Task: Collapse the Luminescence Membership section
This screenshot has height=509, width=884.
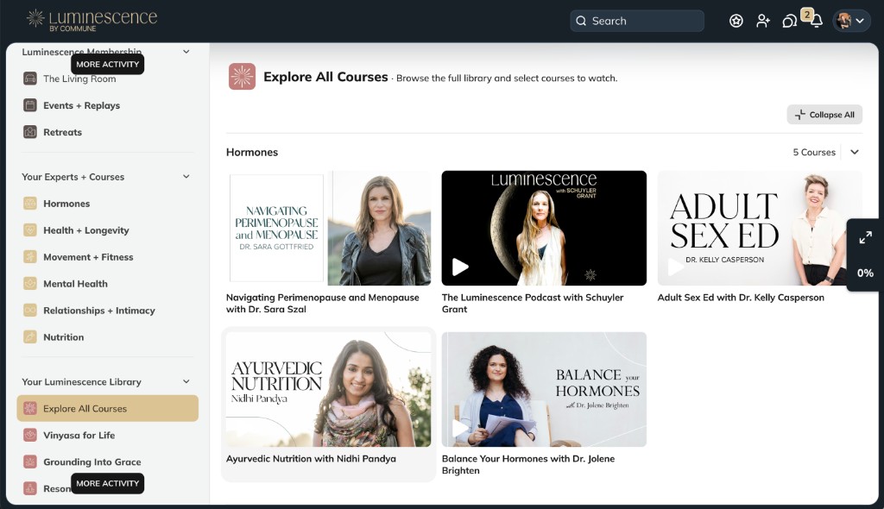Action: pyautogui.click(x=186, y=52)
